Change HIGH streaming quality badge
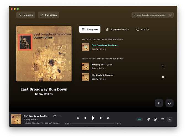This screenshot has height=138, width=186. [140, 119]
